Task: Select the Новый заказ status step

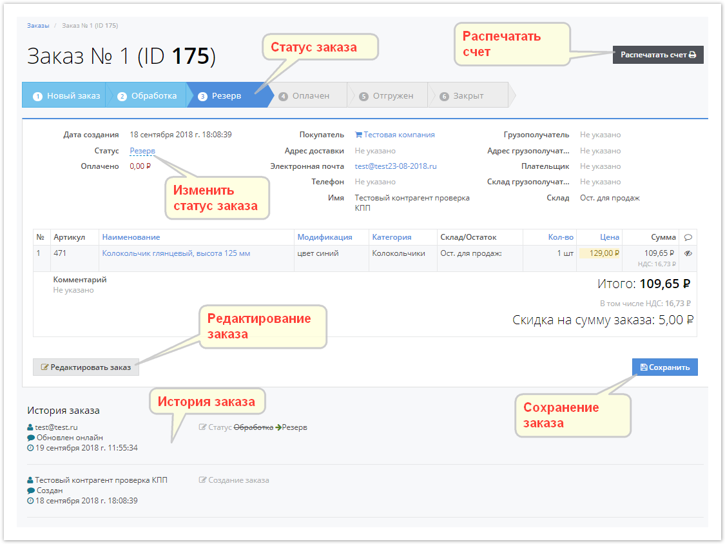Action: pyautogui.click(x=64, y=95)
